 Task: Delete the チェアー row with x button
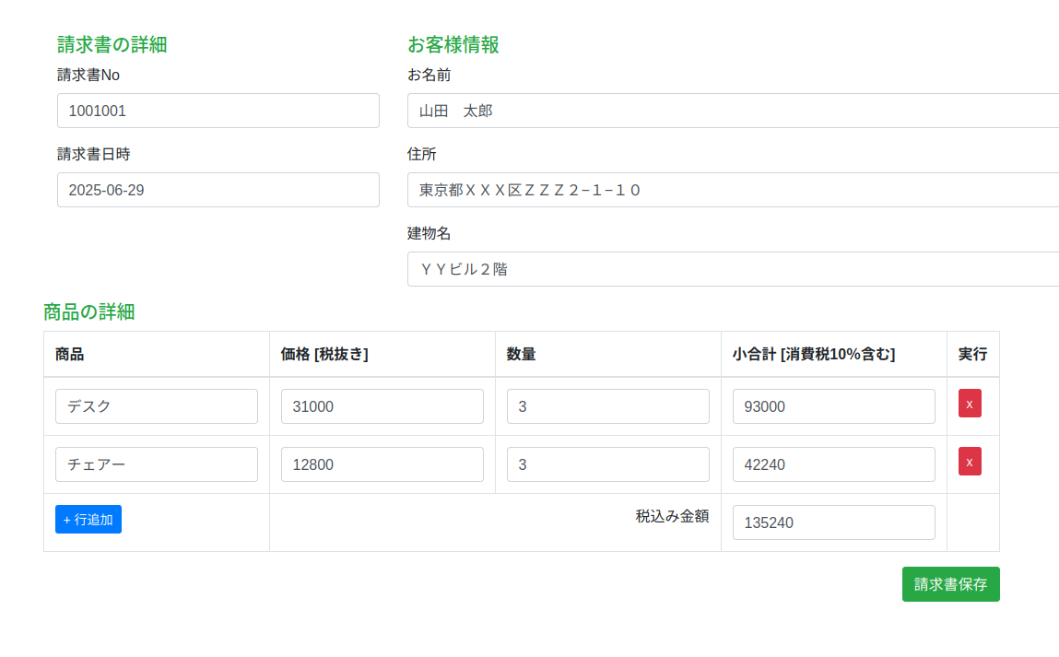pyautogui.click(x=970, y=462)
